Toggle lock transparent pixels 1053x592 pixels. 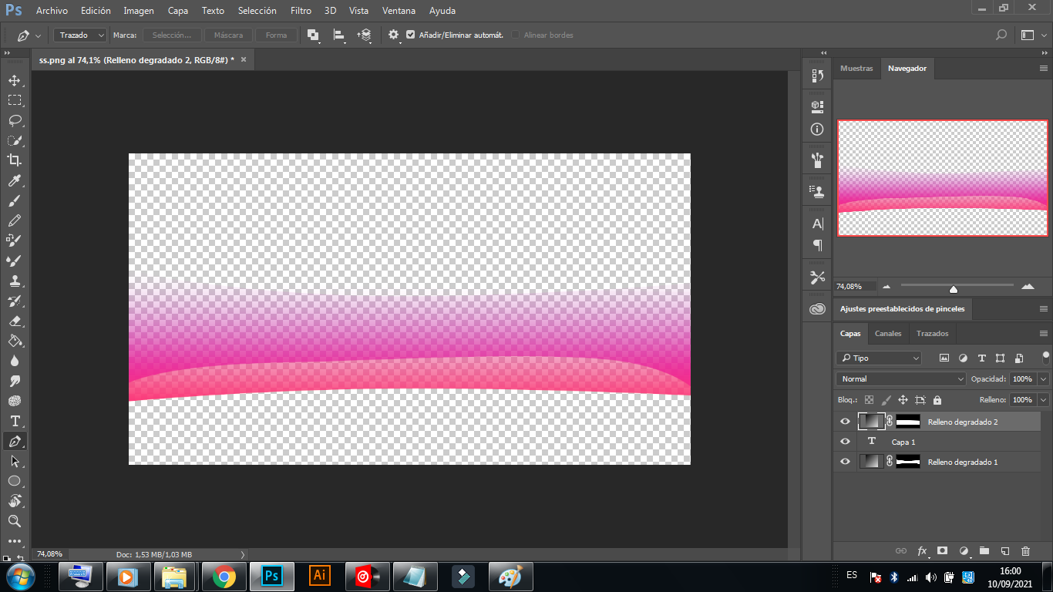869,400
